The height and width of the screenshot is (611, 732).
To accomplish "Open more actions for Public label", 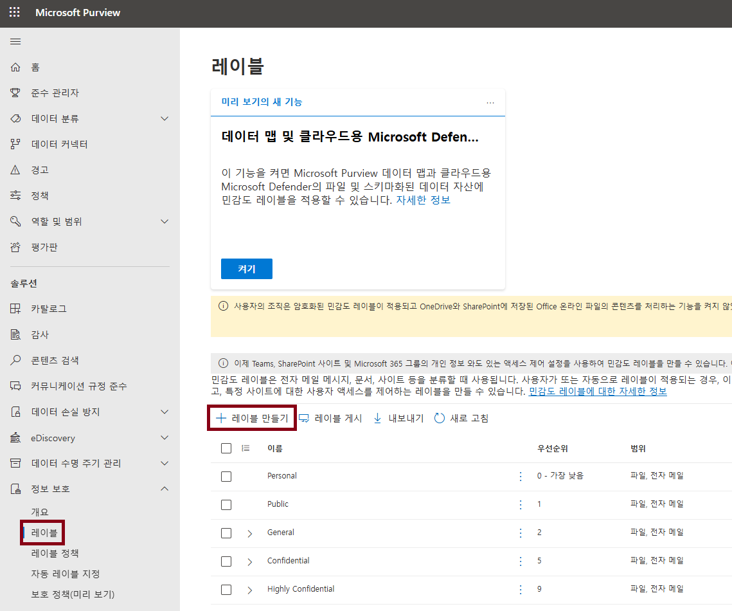I will [x=521, y=504].
